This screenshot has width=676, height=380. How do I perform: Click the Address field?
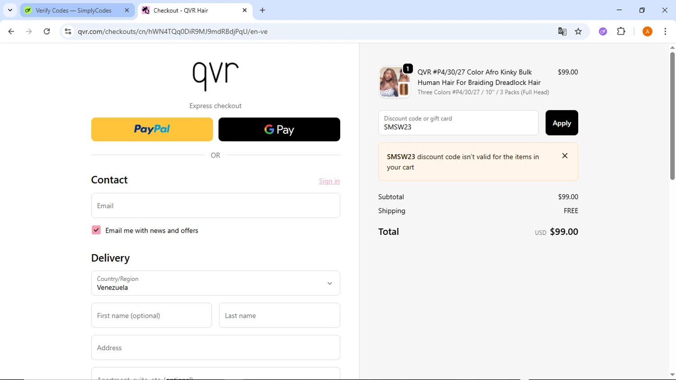(x=215, y=348)
